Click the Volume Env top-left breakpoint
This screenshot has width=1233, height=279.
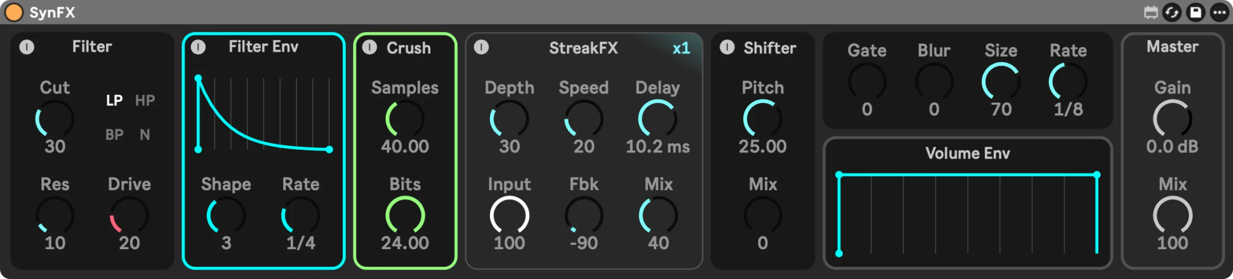(839, 175)
